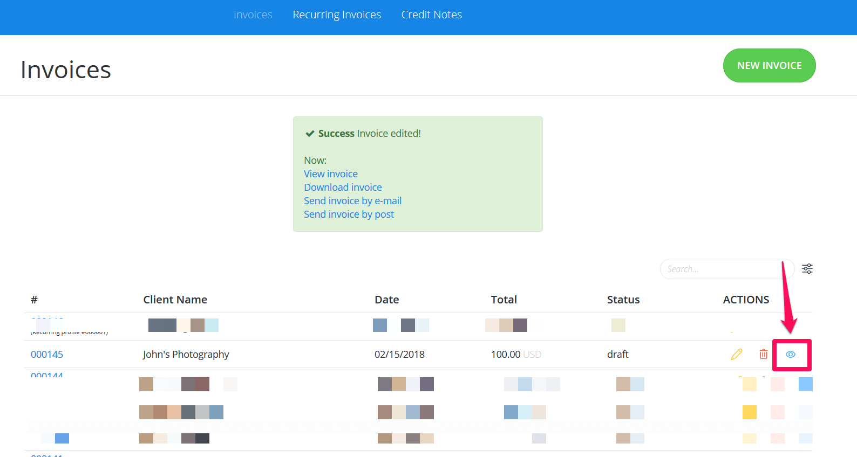Open the View invoice link

click(x=331, y=174)
